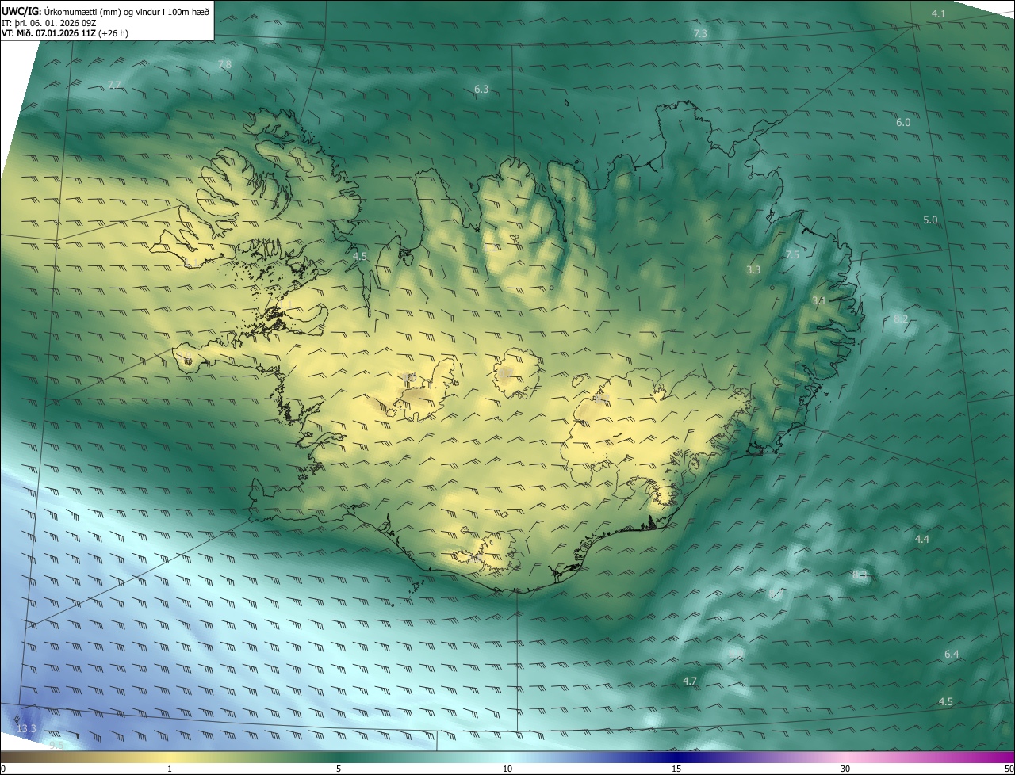Viewport: 1015px width, 775px height.
Task: Click the 9.5 value label
Action: point(56,745)
